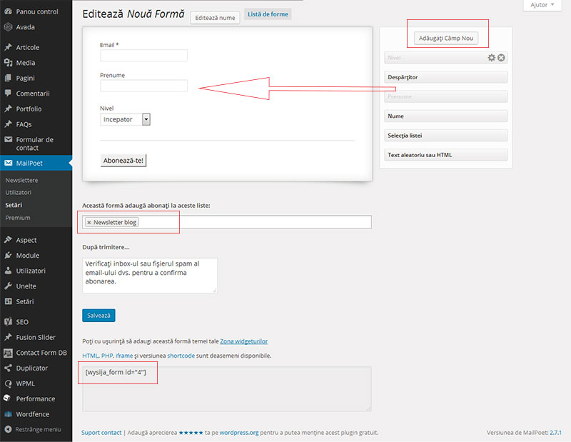Switch to the Listă de forme tab

click(268, 14)
